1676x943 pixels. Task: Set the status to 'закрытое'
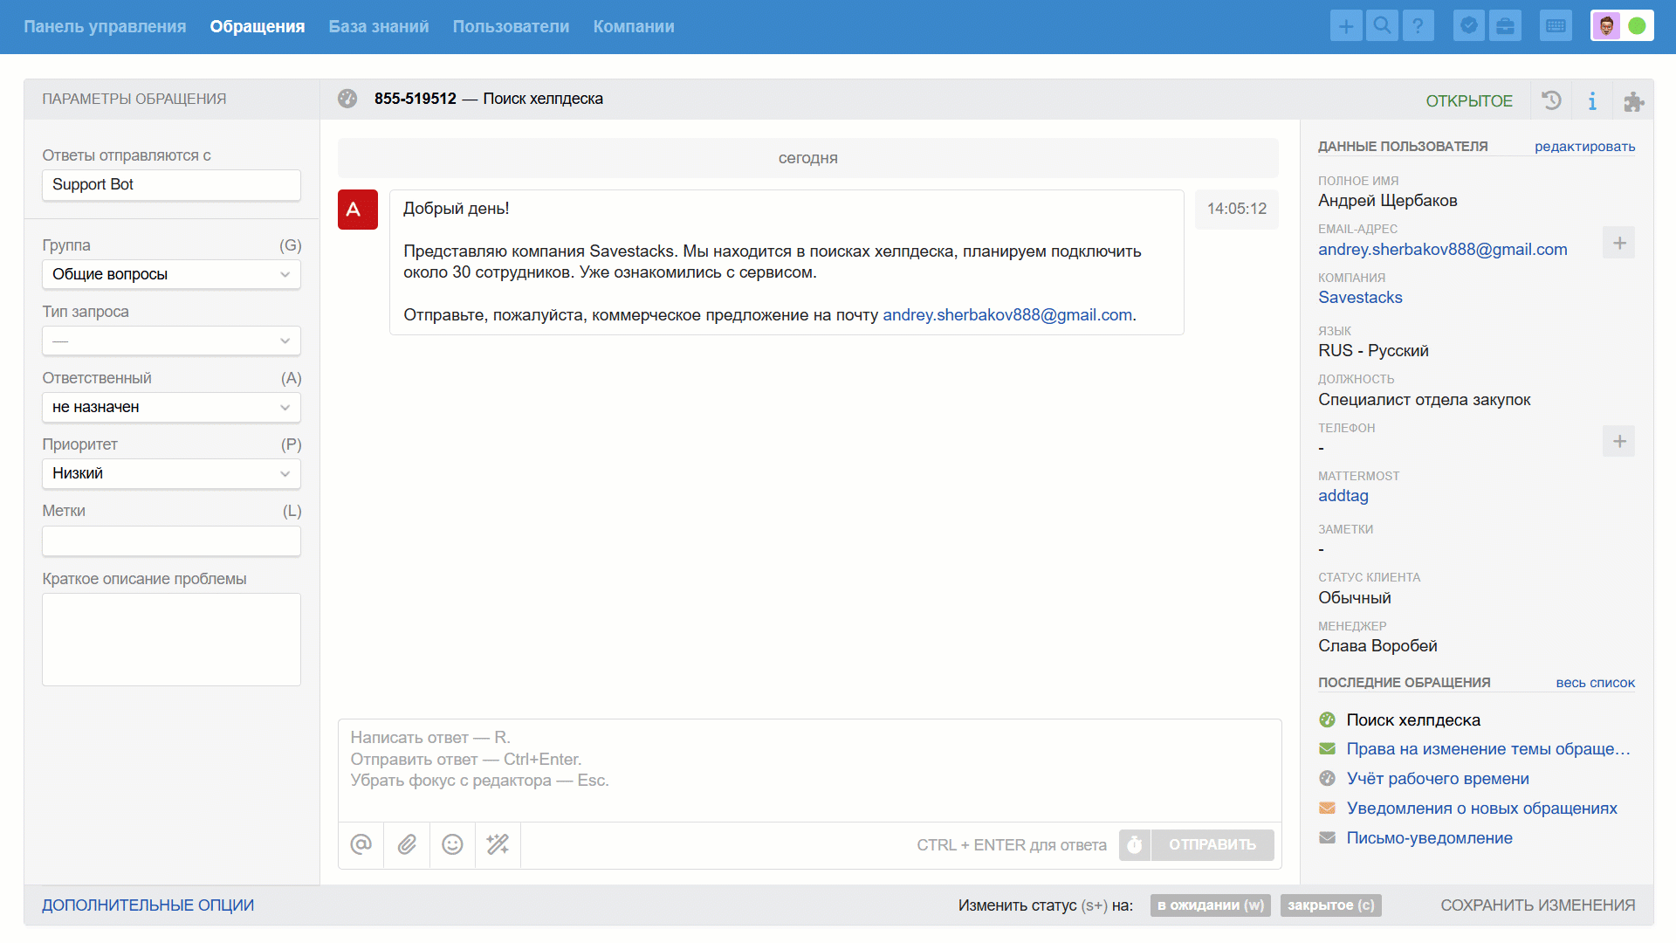pos(1330,905)
